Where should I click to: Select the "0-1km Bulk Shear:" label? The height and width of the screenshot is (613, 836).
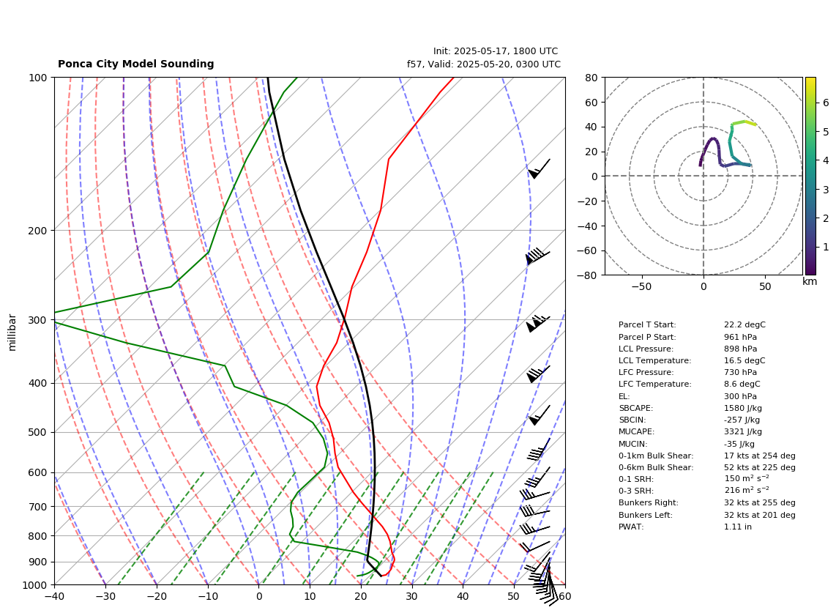[x=656, y=456]
